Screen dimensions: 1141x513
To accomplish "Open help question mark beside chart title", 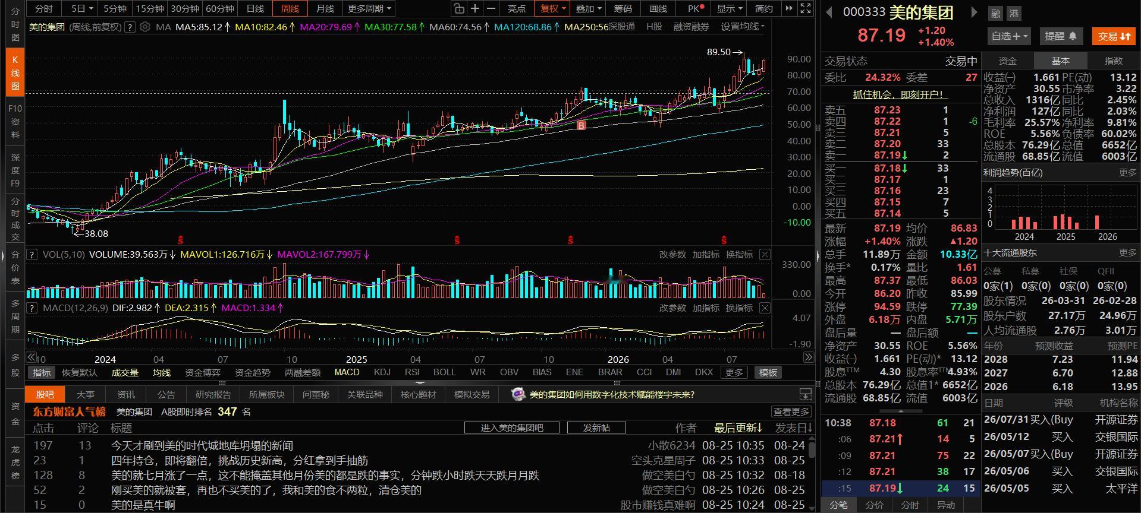I will (x=130, y=27).
